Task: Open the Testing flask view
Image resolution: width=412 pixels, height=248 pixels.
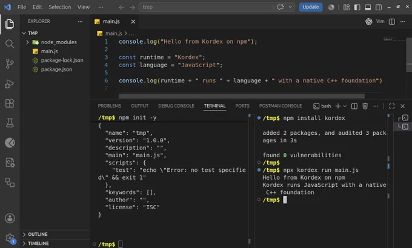Action: [10, 123]
